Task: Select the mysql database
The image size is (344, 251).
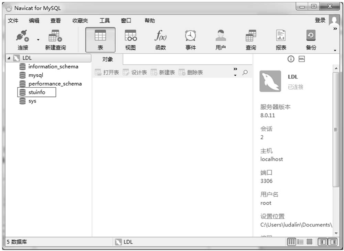Action: coord(36,75)
